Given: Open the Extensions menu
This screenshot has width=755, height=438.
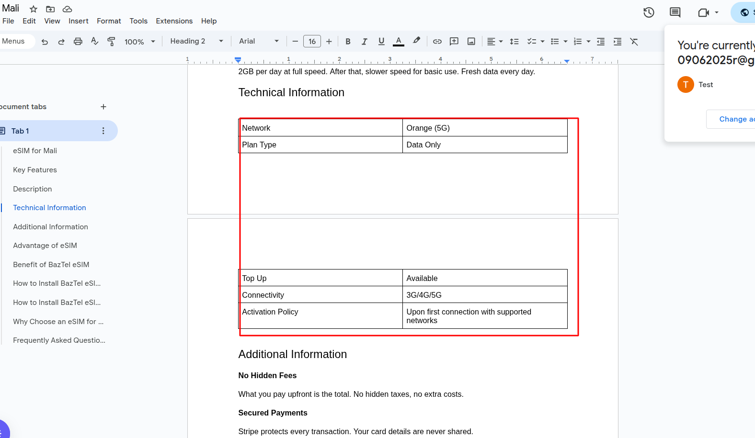Looking at the screenshot, I should pos(174,21).
